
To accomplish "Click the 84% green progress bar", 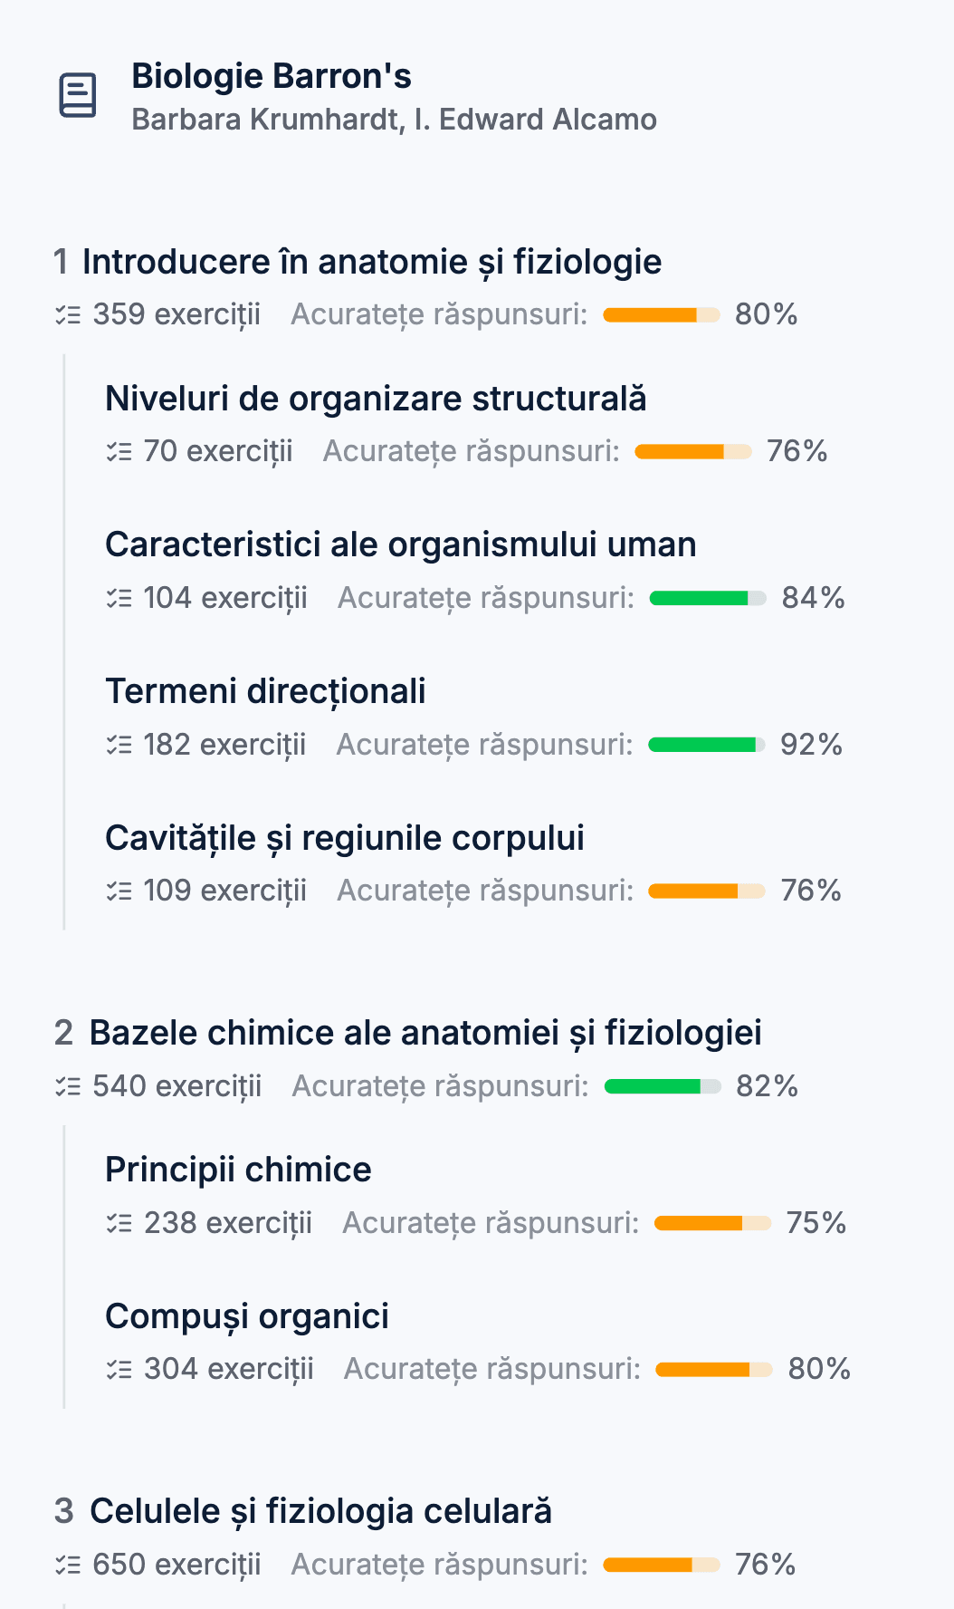I will tap(710, 597).
